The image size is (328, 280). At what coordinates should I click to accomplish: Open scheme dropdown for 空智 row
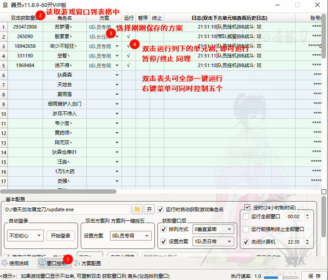coord(117,56)
